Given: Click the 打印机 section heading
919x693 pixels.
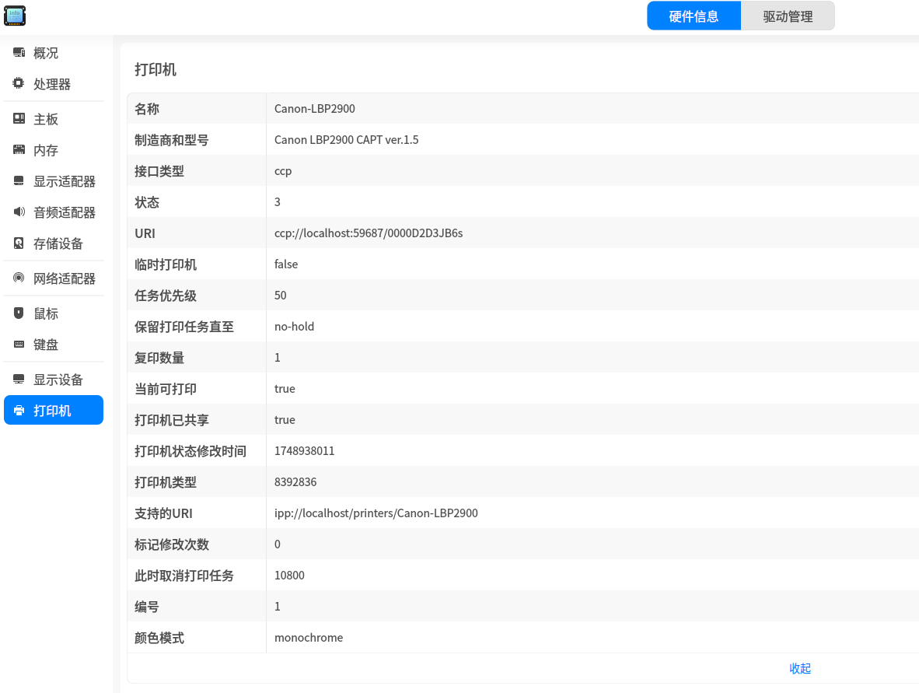Looking at the screenshot, I should pos(155,70).
